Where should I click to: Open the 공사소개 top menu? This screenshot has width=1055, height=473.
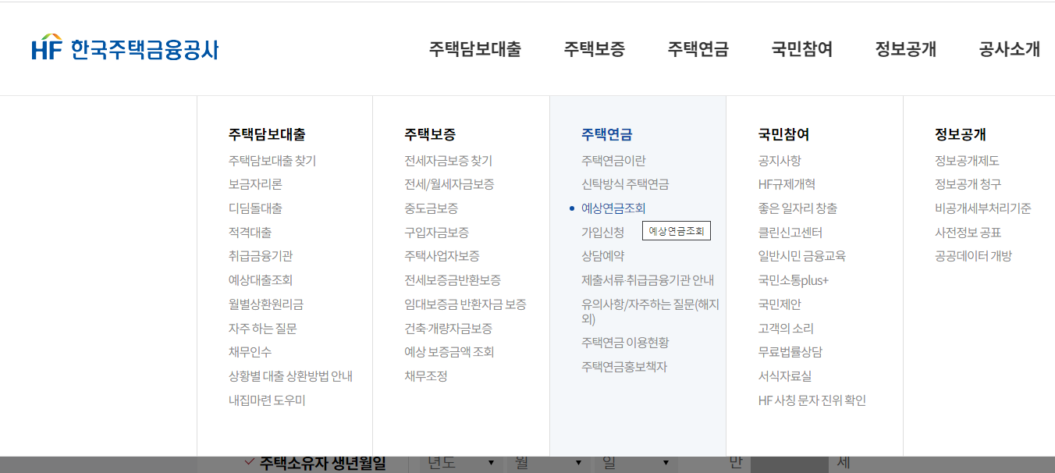pyautogui.click(x=1010, y=49)
